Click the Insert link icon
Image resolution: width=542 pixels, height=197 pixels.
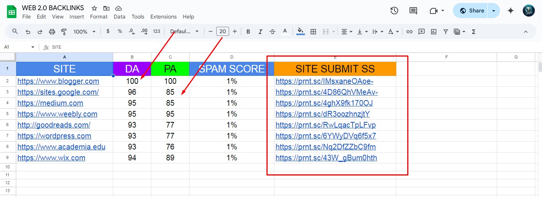click(409, 32)
